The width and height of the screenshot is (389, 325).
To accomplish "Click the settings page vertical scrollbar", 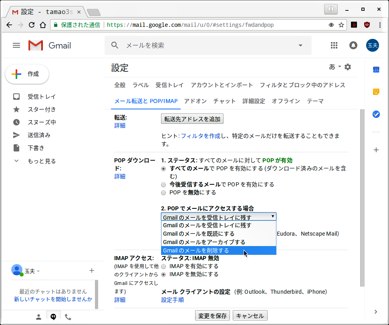I will coord(362,198).
